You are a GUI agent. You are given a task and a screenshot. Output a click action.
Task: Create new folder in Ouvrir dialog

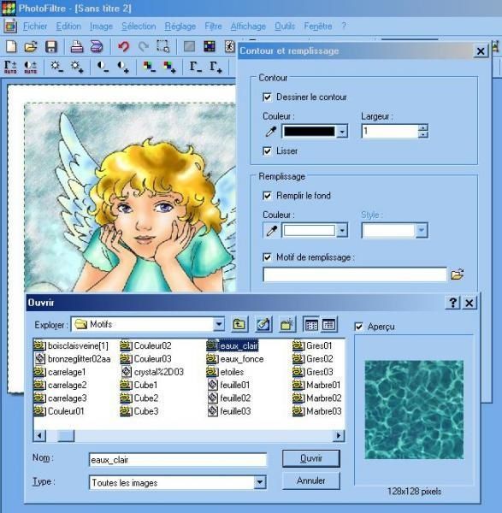pos(287,324)
